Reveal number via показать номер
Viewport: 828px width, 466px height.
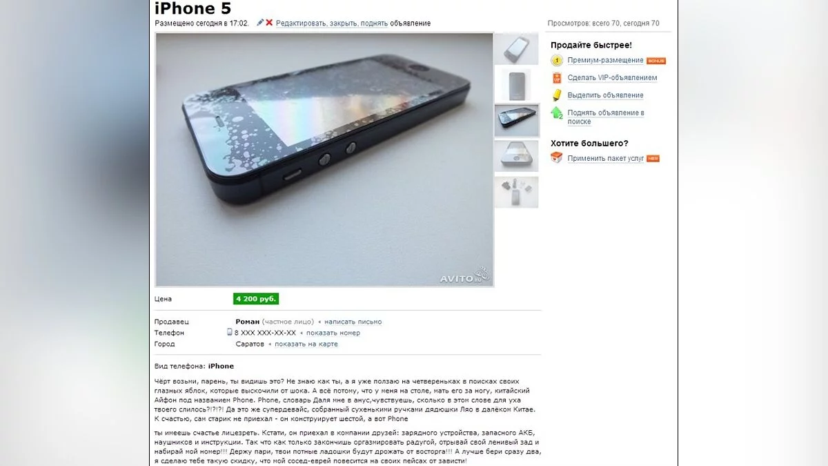click(x=333, y=333)
